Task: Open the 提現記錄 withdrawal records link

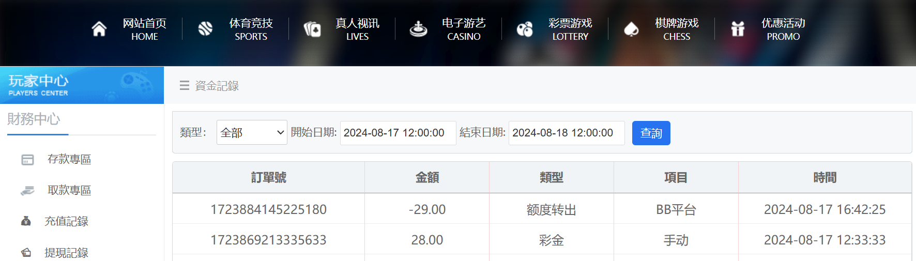Action: [x=66, y=253]
